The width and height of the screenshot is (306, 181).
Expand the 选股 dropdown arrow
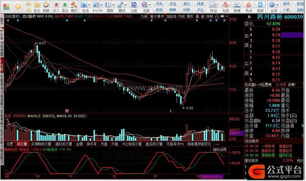pyautogui.click(x=150, y=5)
